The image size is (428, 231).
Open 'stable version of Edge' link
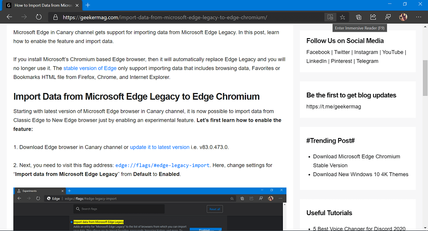click(x=90, y=68)
